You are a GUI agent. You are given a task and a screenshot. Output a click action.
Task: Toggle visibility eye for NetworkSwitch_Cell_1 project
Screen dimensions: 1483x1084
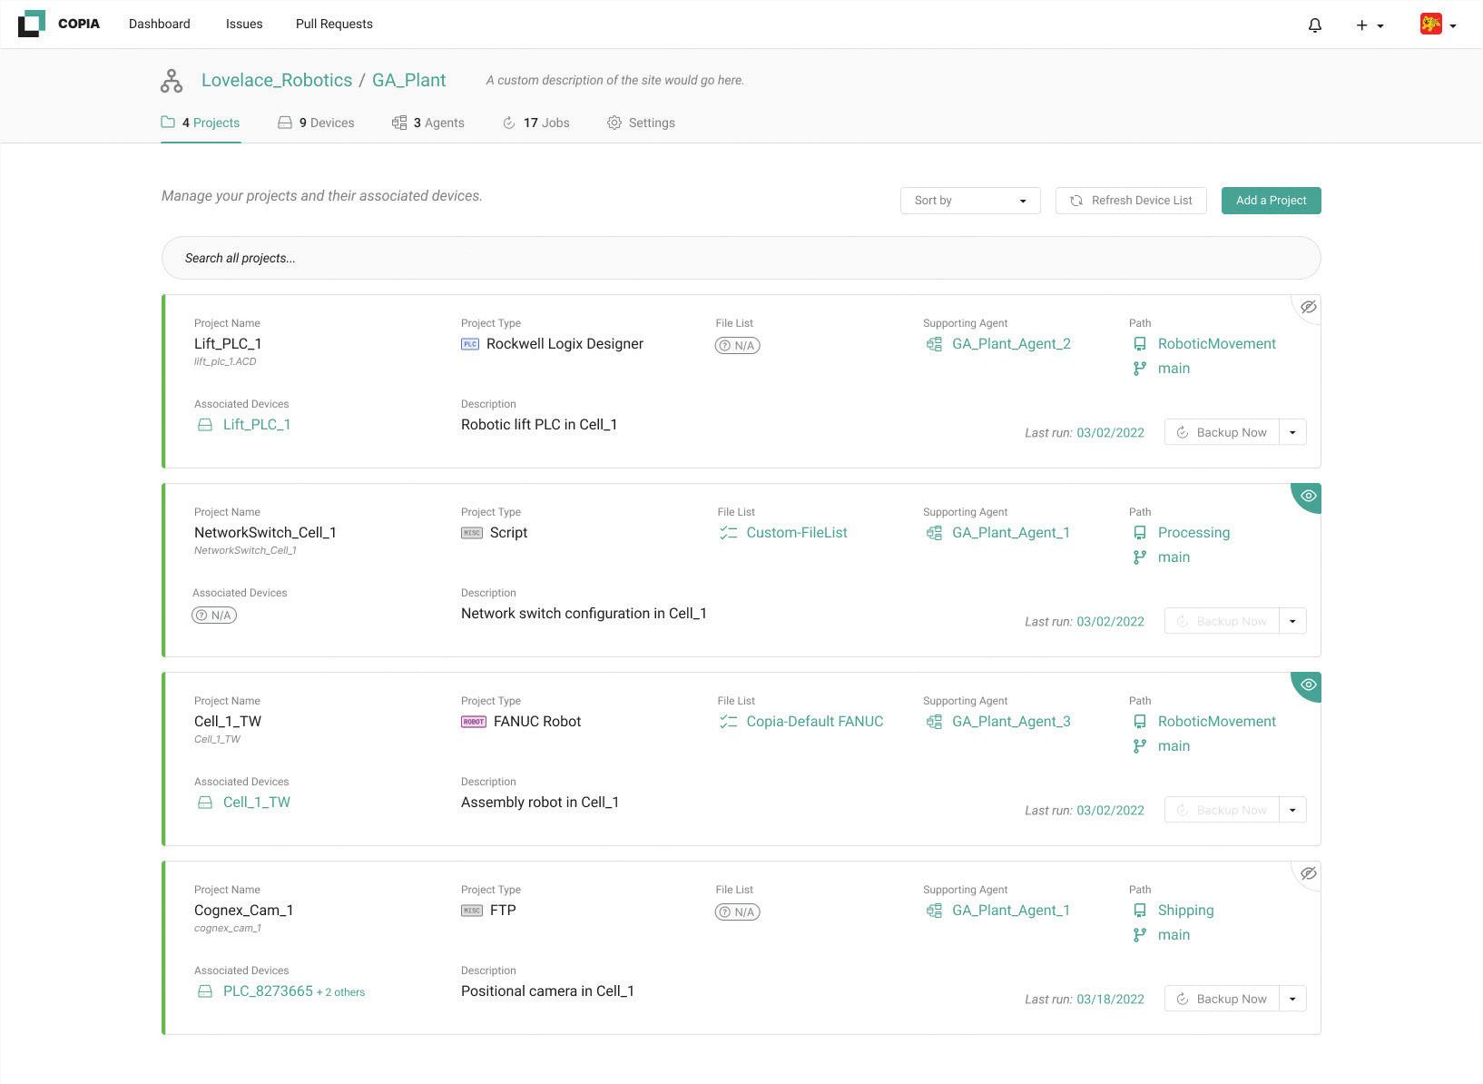pos(1308,496)
